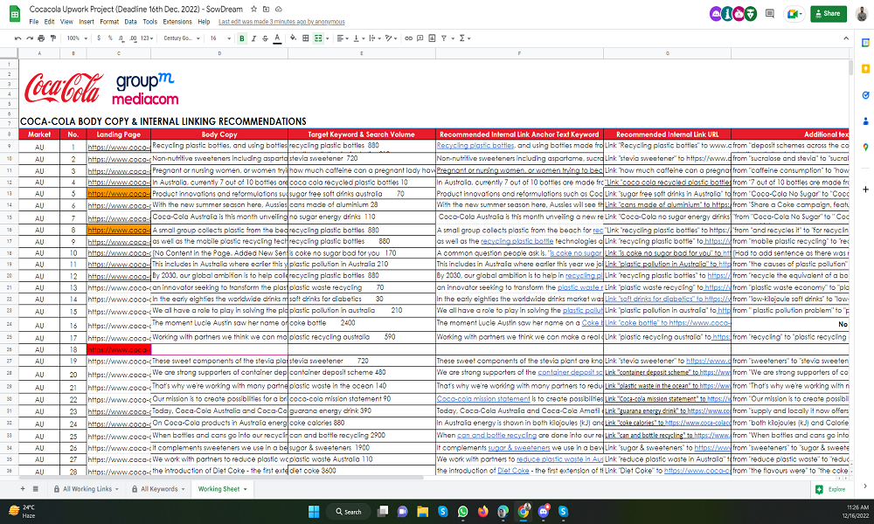874x524 pixels.
Task: Open the Google Meet call button
Action: [794, 14]
